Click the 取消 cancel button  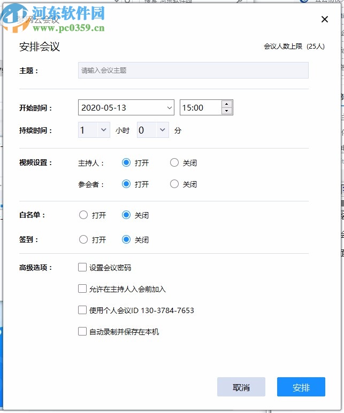[241, 387]
